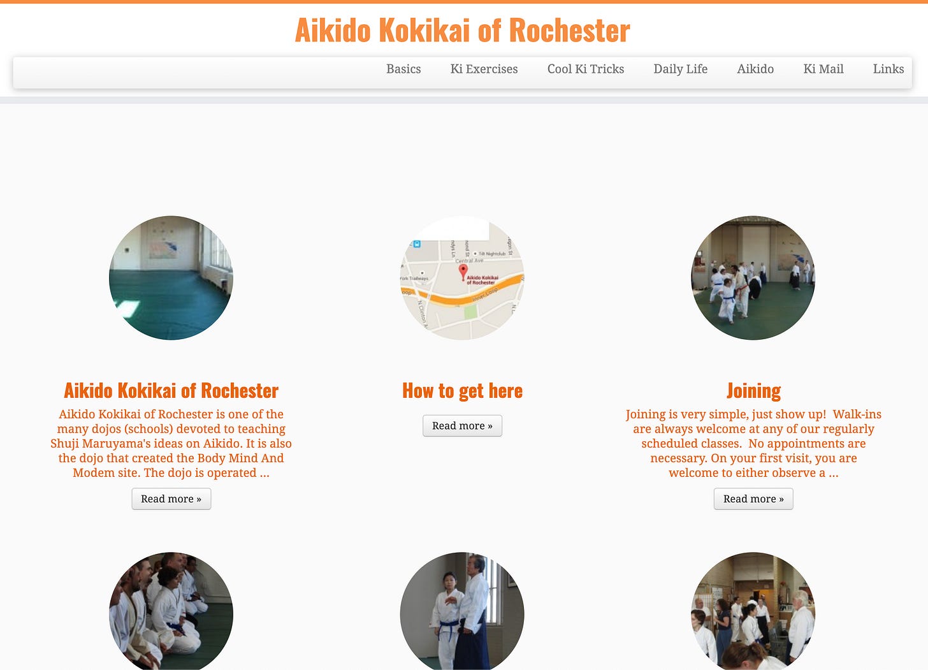
Task: Go to Cool Ki Tricks page
Action: pos(586,69)
